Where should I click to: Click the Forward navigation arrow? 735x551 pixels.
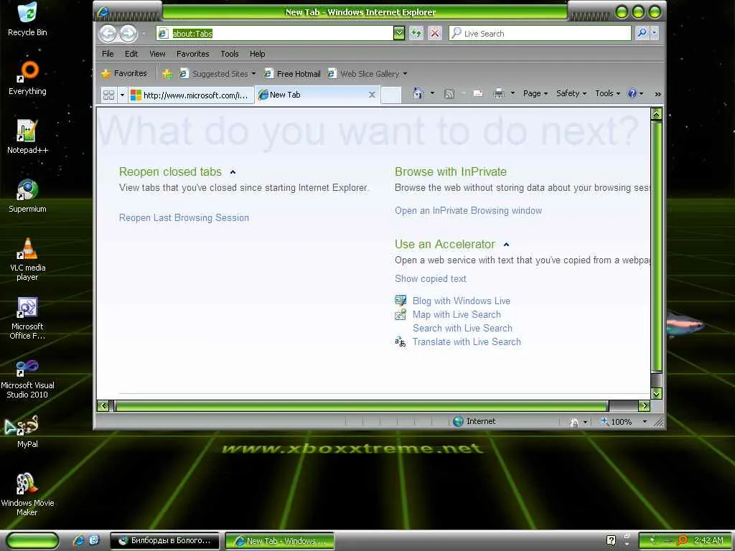coord(128,33)
